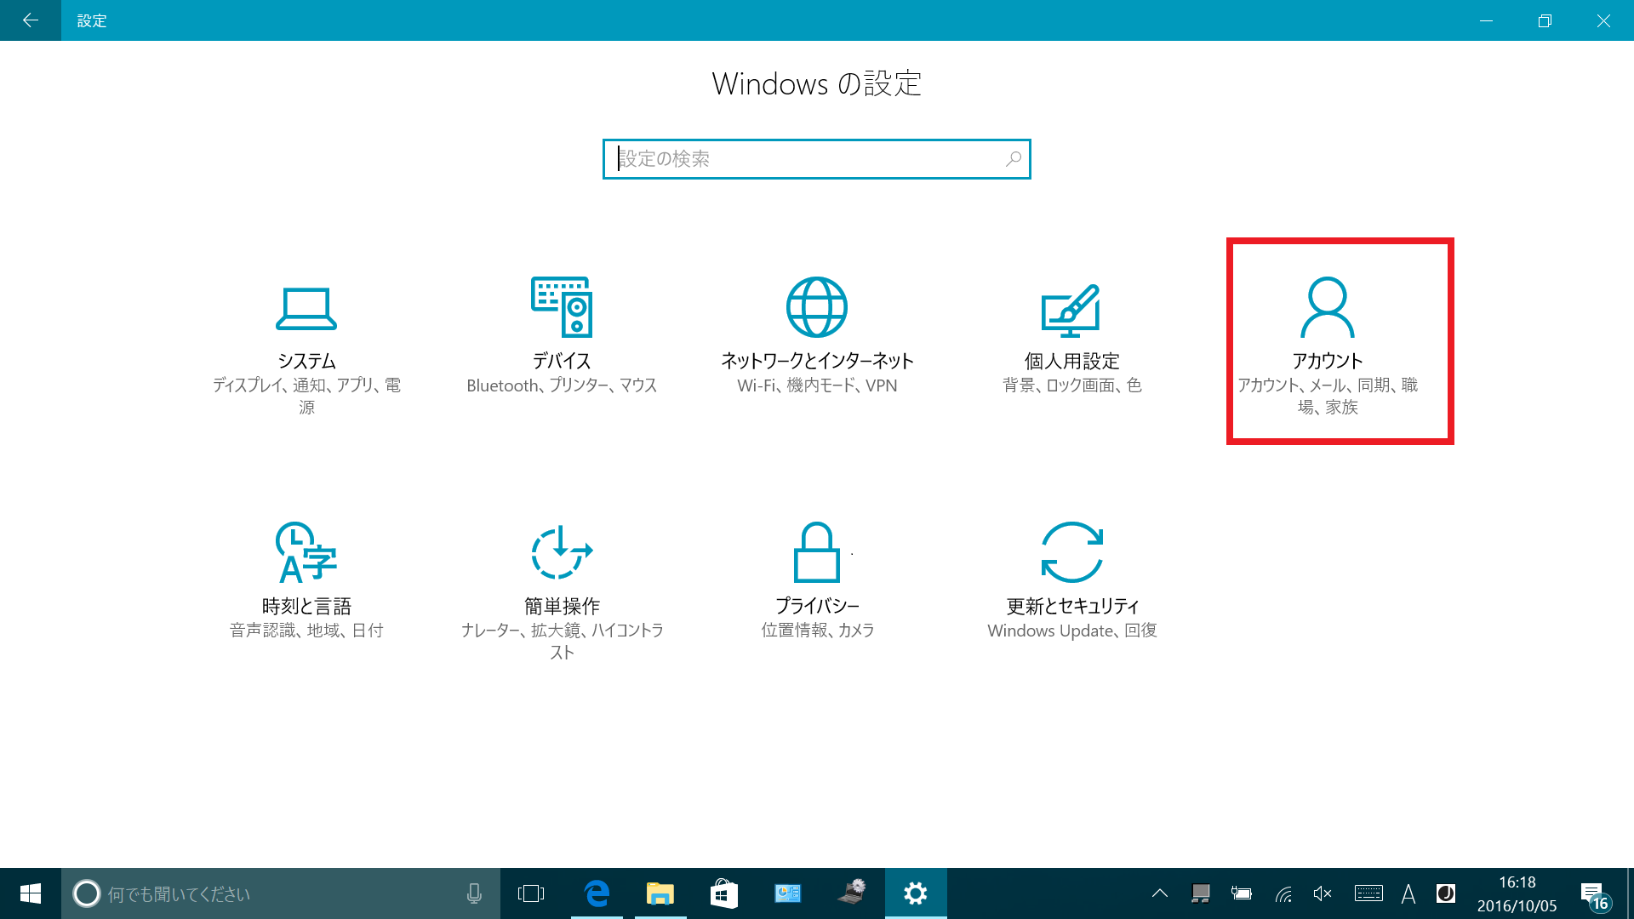
Task: Click the IME mode tray icon
Action: tap(1446, 893)
